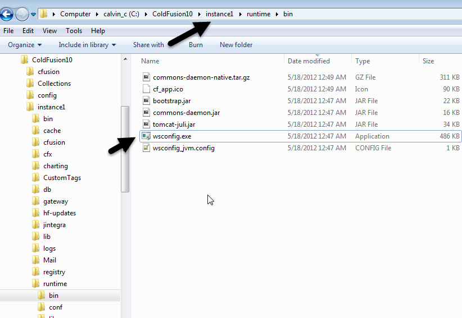Click the navigation pane scroll up arrow
Screen dimensions: 462x318
click(125, 59)
